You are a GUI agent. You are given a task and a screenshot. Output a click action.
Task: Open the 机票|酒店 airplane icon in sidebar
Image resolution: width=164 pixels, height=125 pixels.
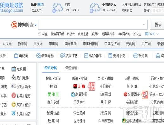point(14,113)
